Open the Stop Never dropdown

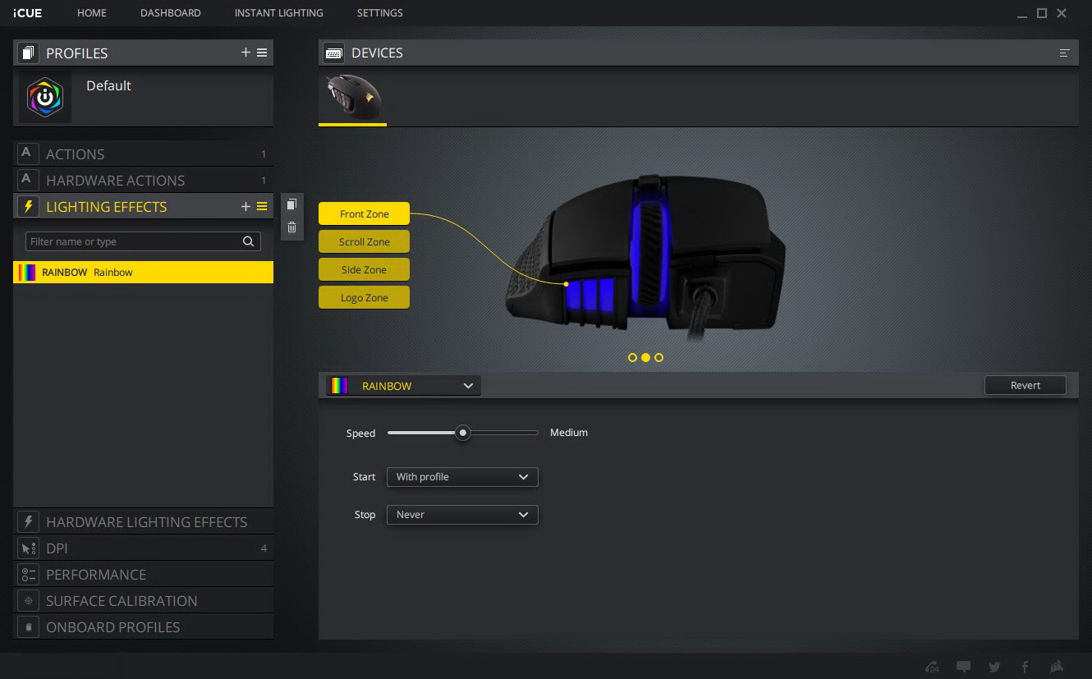(x=462, y=515)
